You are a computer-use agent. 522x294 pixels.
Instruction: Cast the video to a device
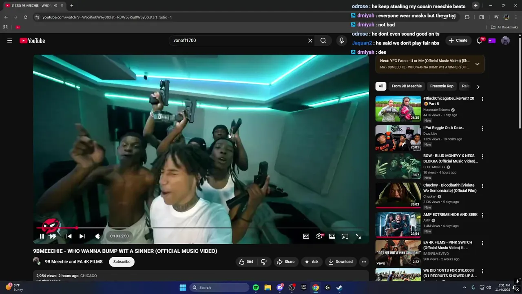pyautogui.click(x=345, y=236)
